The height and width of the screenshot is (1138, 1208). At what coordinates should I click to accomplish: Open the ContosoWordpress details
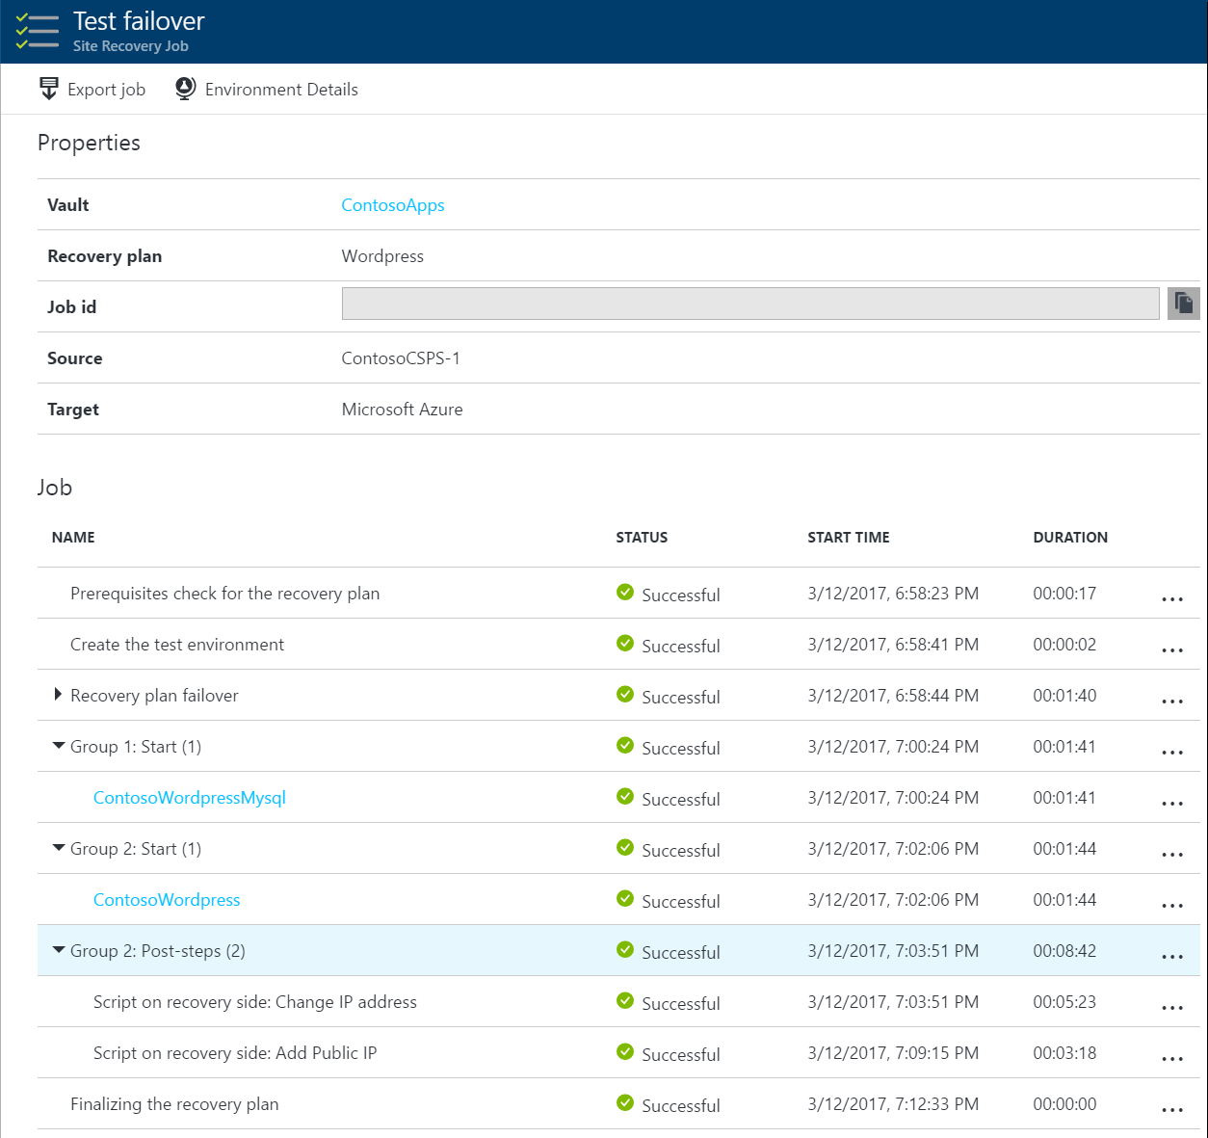[x=166, y=898]
